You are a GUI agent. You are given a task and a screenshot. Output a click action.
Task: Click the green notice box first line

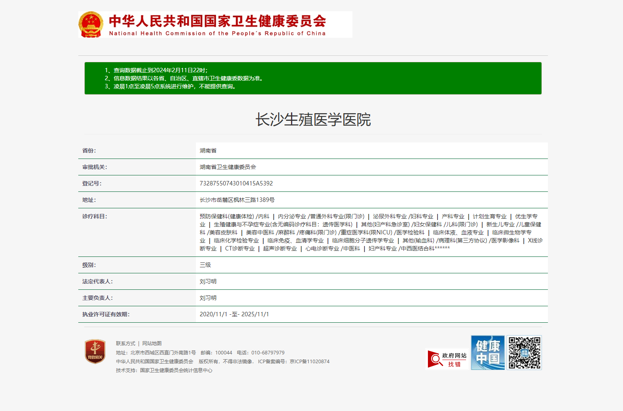pos(156,70)
